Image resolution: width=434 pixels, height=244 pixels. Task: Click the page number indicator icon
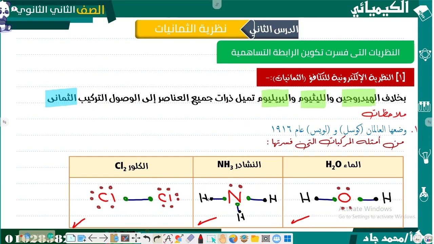(71, 239)
